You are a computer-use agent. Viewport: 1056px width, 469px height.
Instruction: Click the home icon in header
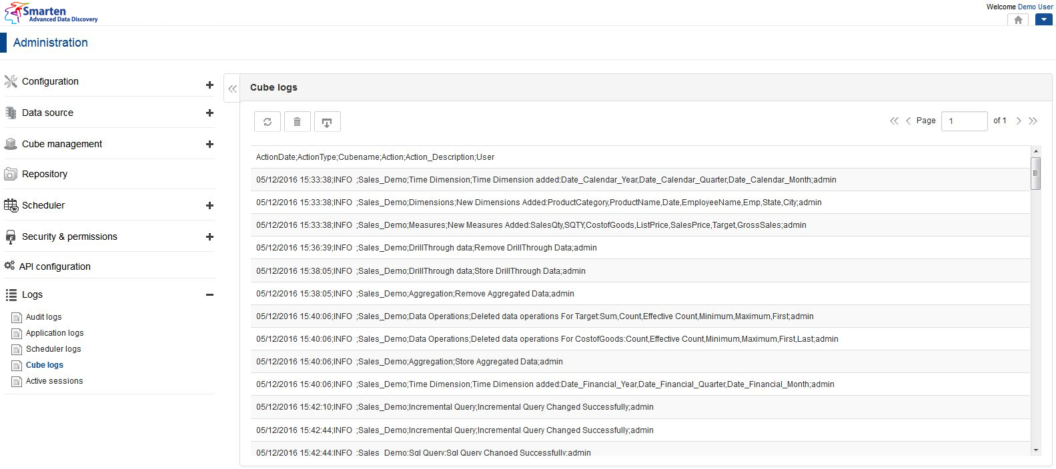click(1018, 20)
